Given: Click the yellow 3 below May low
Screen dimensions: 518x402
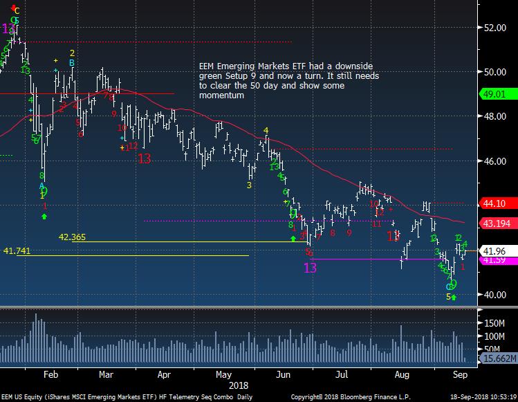Looking at the screenshot, I should click(x=249, y=185).
